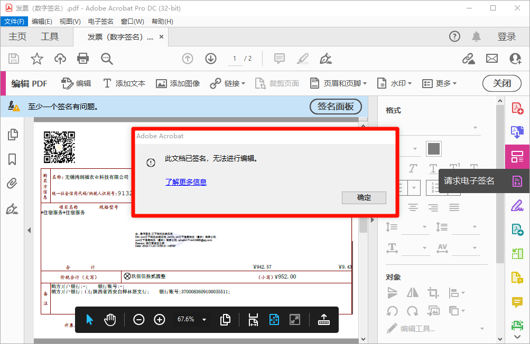This screenshot has height=344, width=530.
Task: Toggle fit-page view icon
Action: 274,319
